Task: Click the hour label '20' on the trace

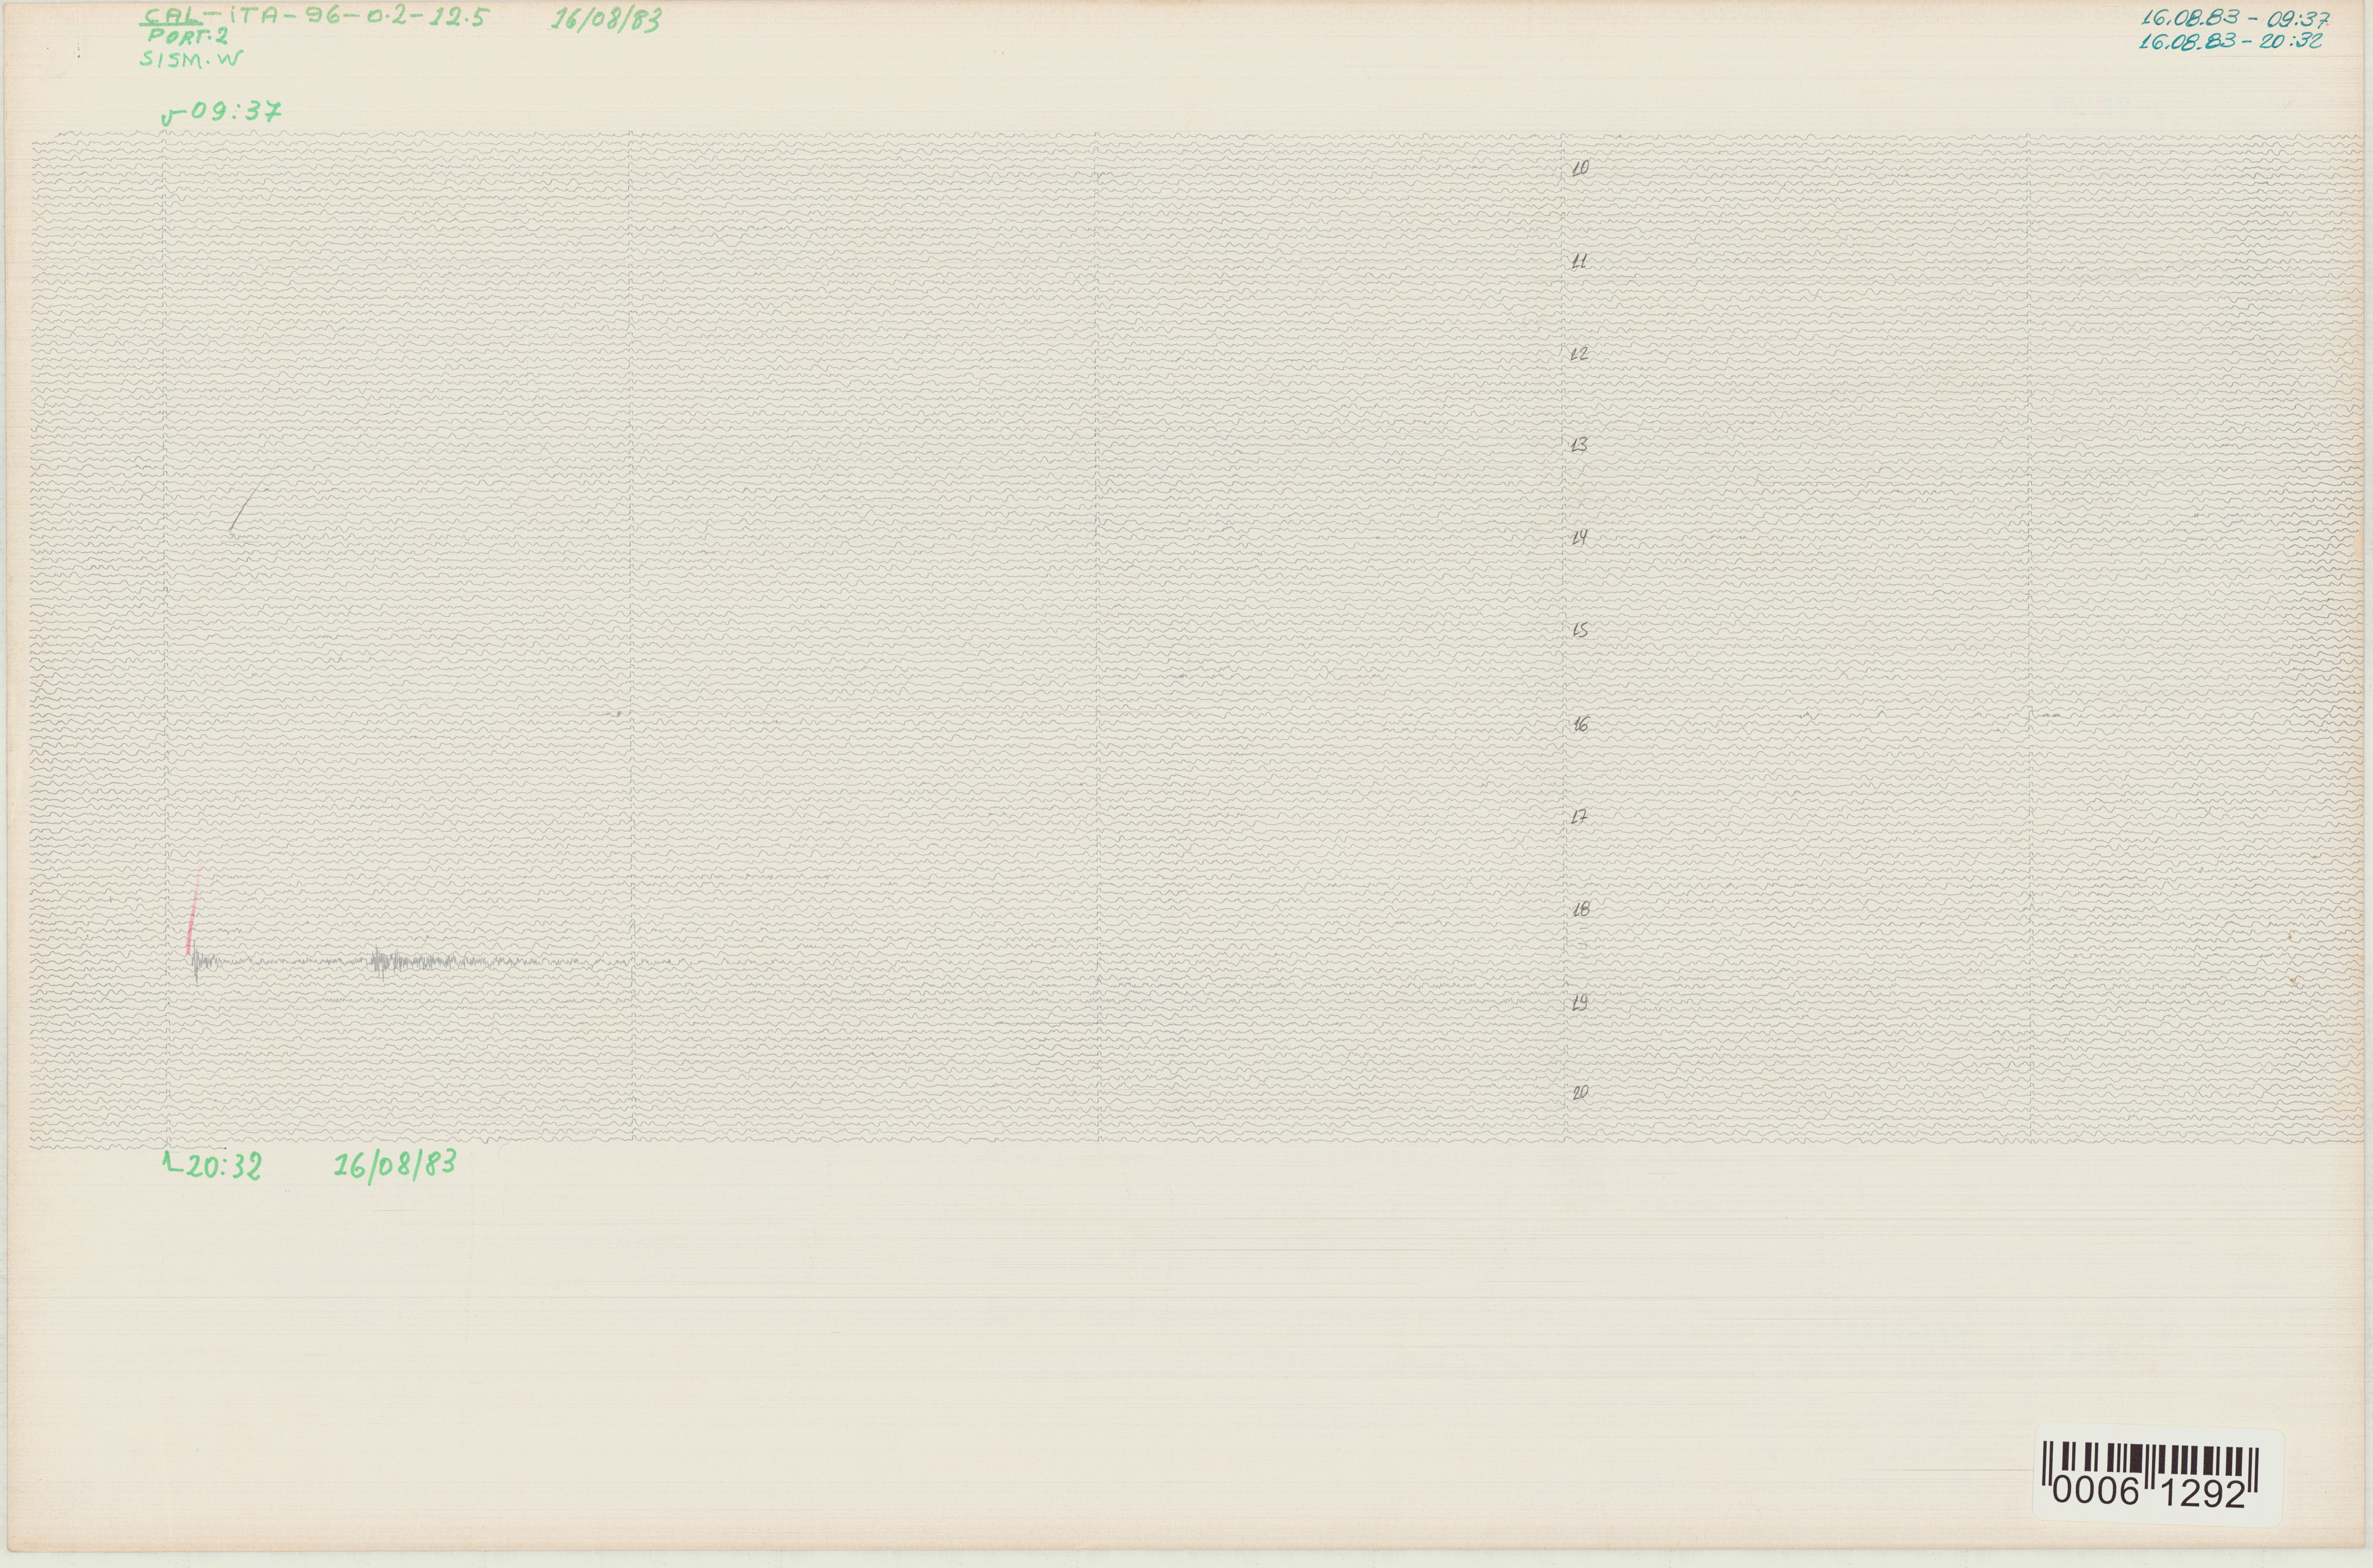Action: (x=1580, y=1093)
